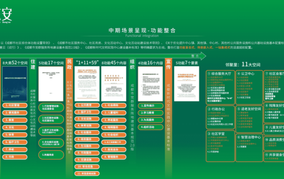
Task: Click the 中期场景呈现-功能整合 title
Action: [x=142, y=30]
